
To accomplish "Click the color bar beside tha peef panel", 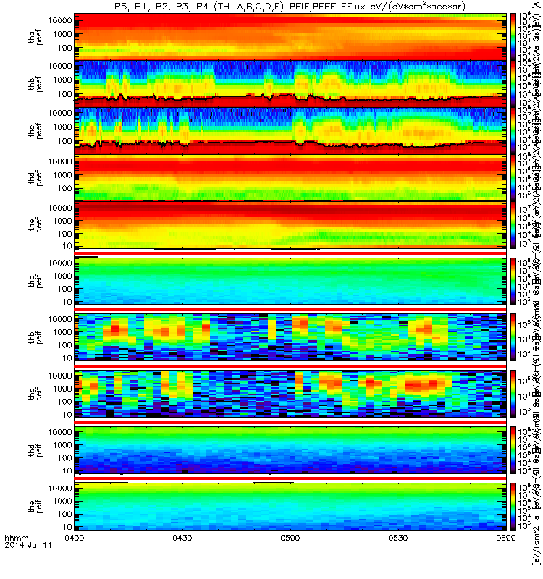I will pyautogui.click(x=513, y=37).
